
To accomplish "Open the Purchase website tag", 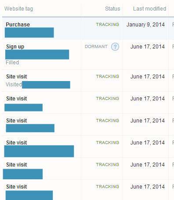I will tap(18, 25).
